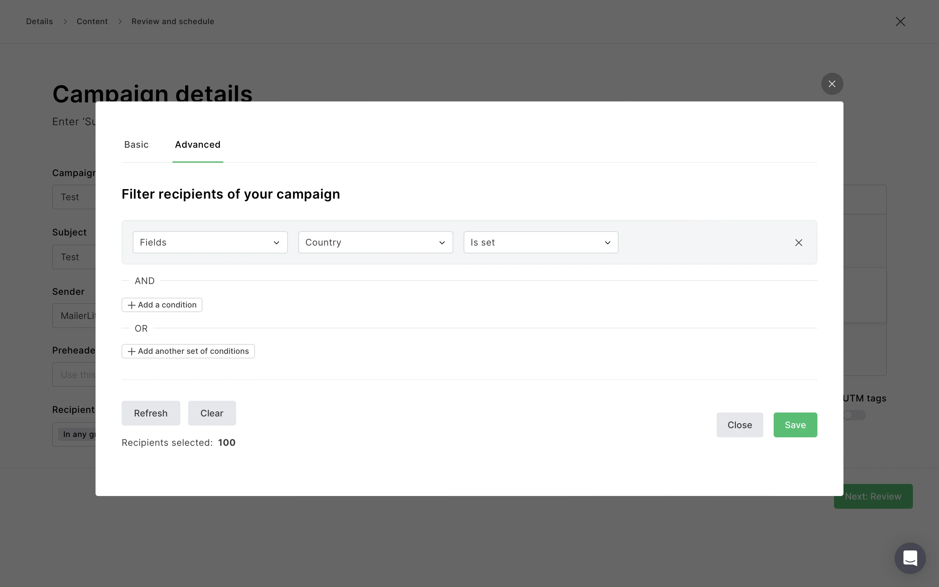Go to Details breadcrumb step
Screen dimensions: 939x587
[x=39, y=22]
